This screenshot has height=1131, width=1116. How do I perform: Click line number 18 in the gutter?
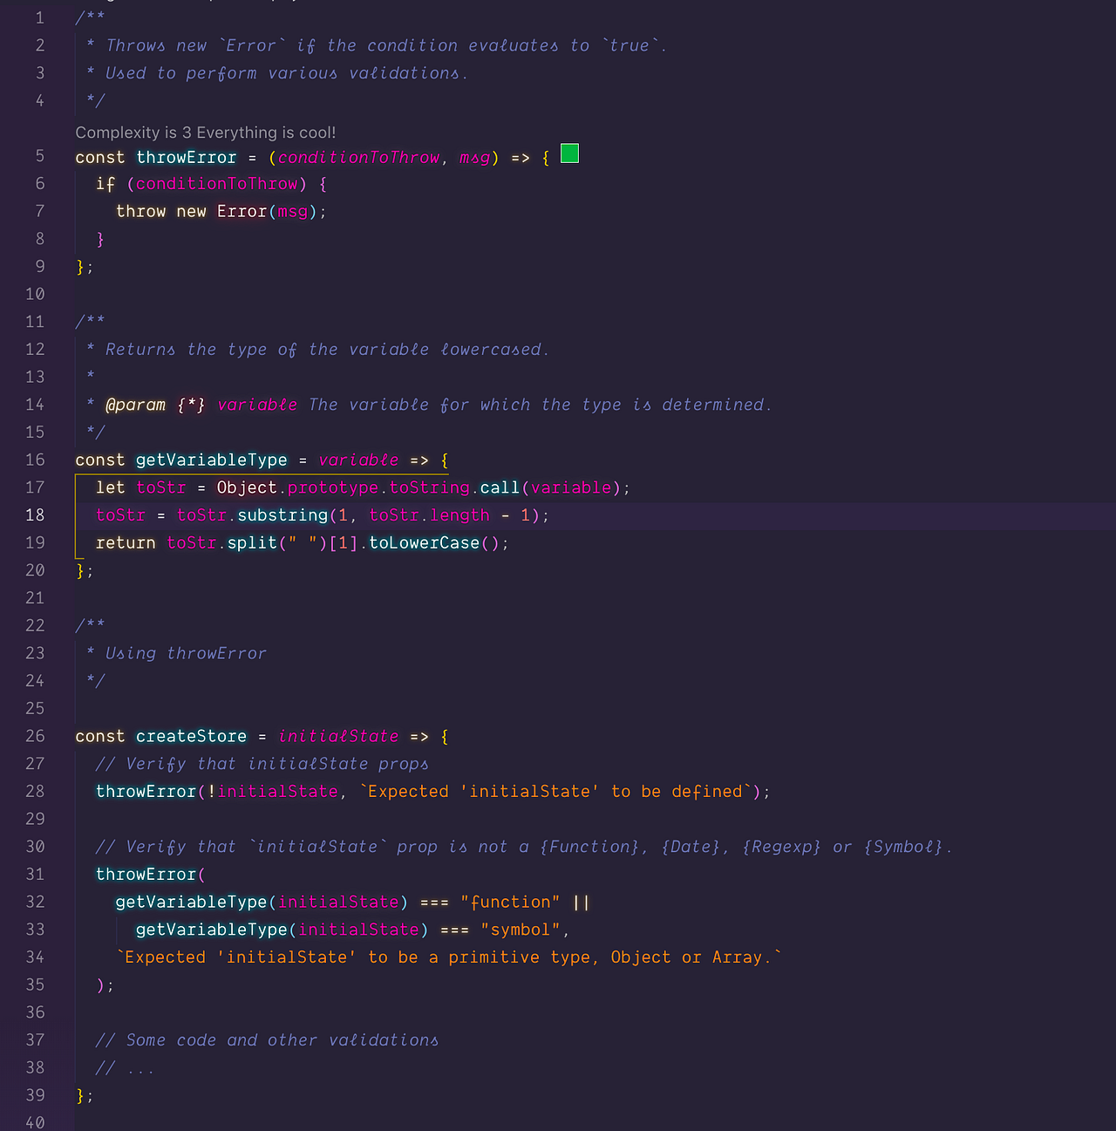[x=35, y=514]
